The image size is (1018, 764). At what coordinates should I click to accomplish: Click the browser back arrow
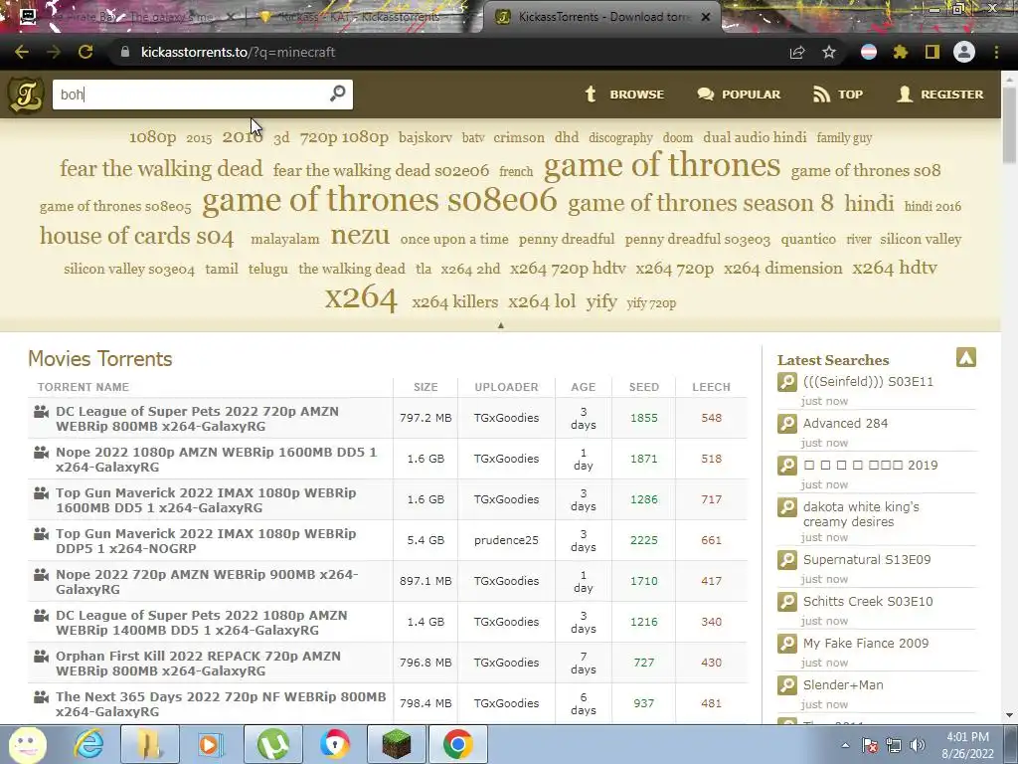click(x=22, y=52)
